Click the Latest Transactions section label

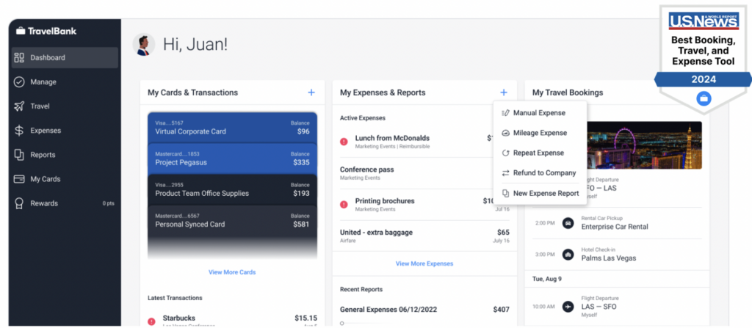(x=175, y=298)
